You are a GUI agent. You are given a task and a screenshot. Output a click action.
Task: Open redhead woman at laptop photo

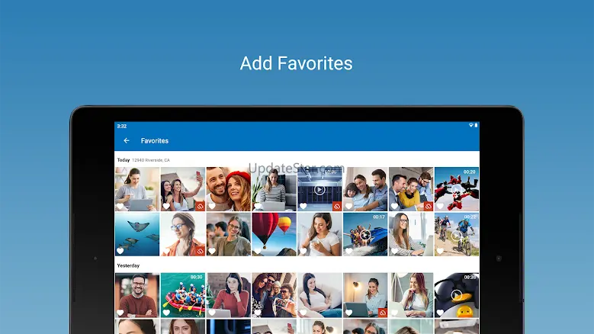411,295
